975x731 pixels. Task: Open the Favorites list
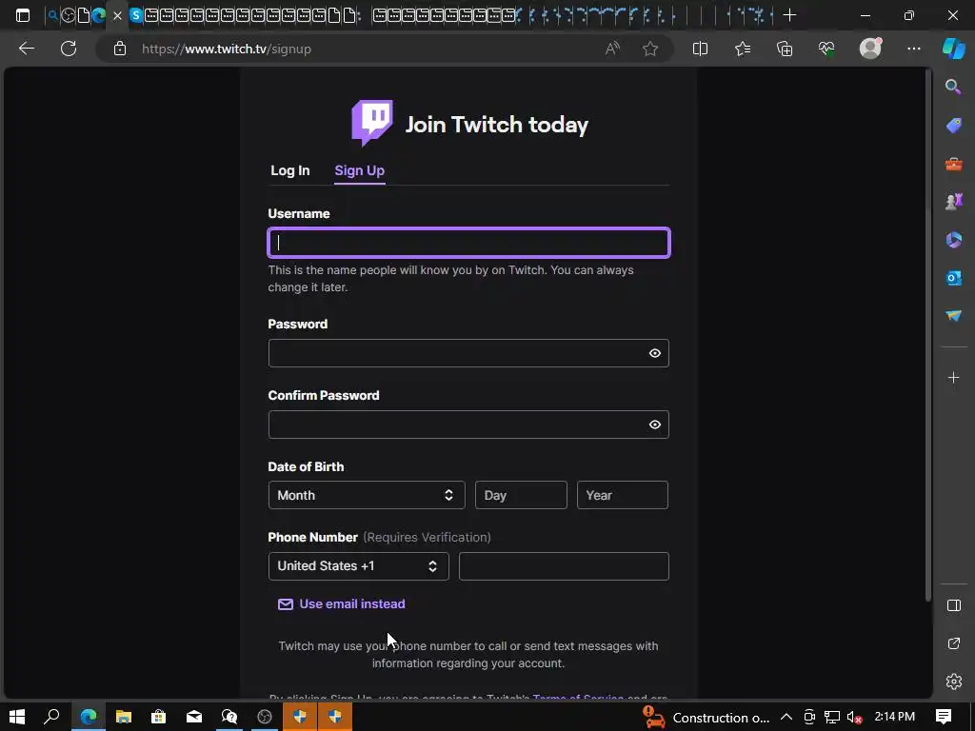tap(743, 49)
